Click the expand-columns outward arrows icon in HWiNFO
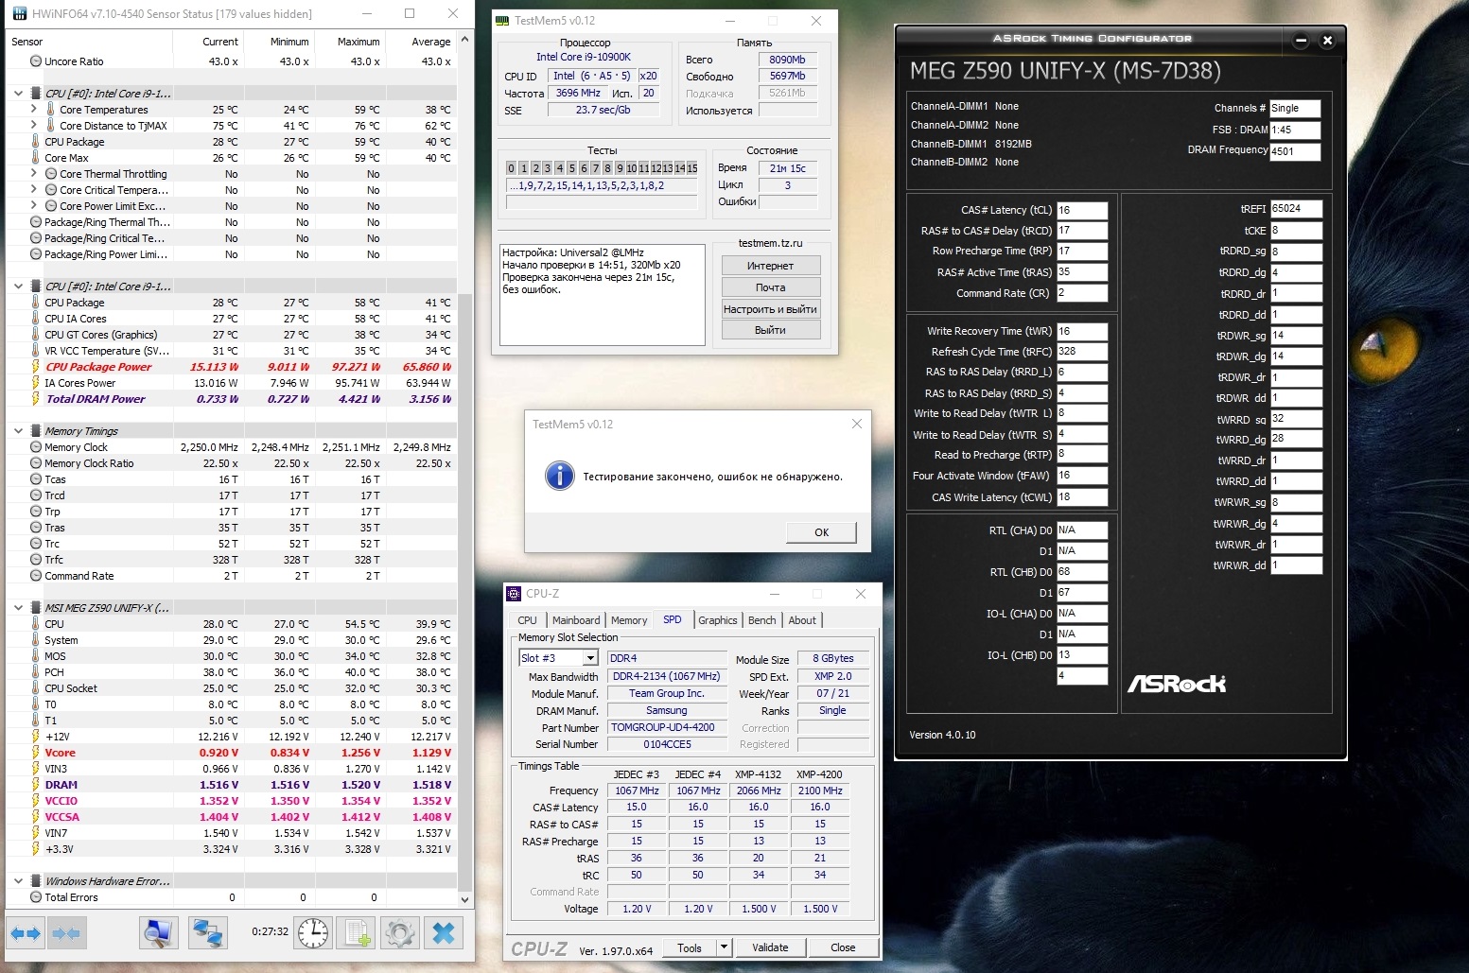1469x973 pixels. point(26,933)
